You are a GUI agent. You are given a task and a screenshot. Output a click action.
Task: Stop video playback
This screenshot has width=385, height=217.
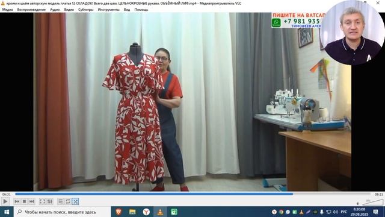point(24,201)
